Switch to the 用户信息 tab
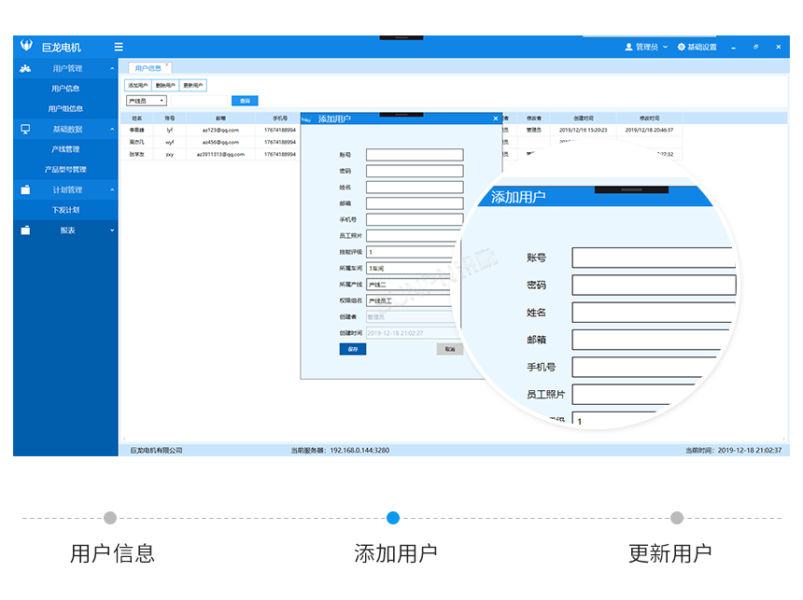Viewport: 803px width, 600px height. pyautogui.click(x=148, y=68)
